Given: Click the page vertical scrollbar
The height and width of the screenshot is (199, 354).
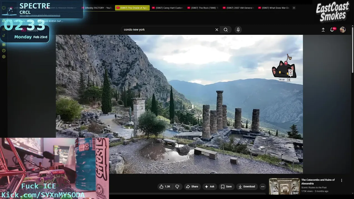Looking at the screenshot, I should (x=353, y=50).
